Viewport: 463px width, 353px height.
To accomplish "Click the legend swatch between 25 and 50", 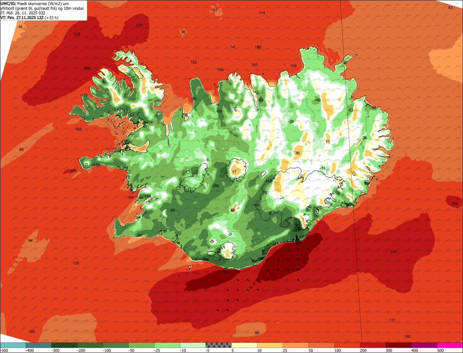I will coord(295,345).
